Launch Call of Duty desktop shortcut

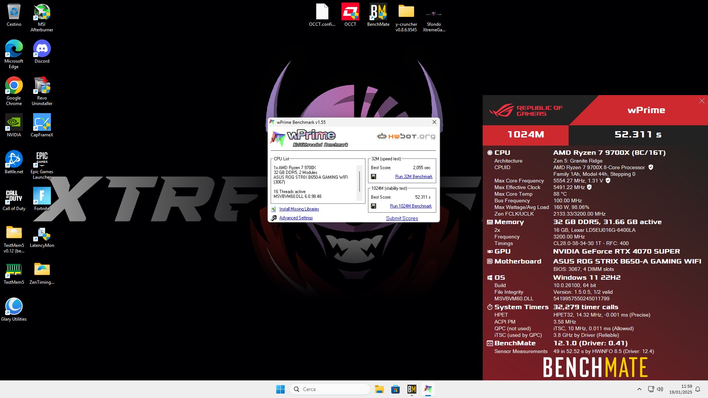click(14, 199)
